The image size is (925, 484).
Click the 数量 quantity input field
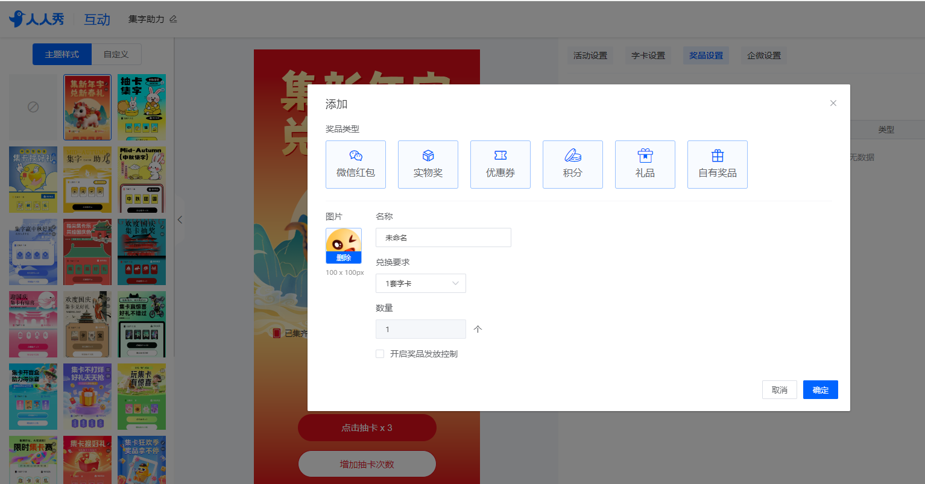click(420, 329)
